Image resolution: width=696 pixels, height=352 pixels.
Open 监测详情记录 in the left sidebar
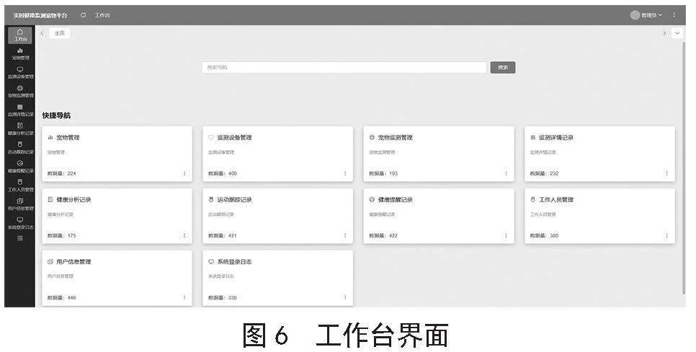pos(20,110)
